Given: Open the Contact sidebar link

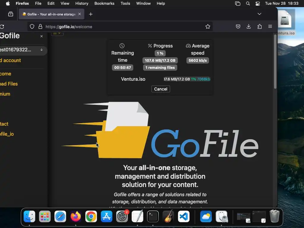Looking at the screenshot, I should (x=4, y=124).
